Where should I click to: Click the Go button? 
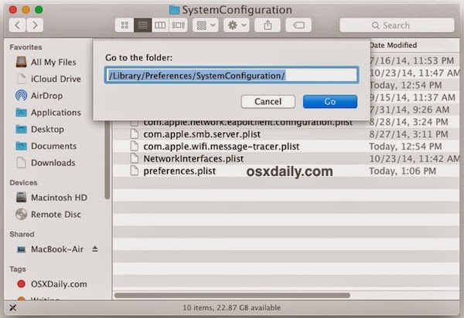click(330, 102)
